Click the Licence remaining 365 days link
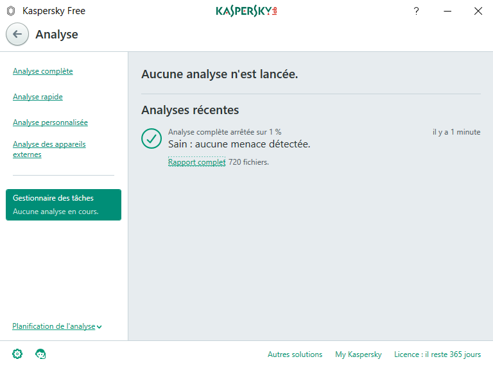This screenshot has height=366, width=493. (437, 354)
